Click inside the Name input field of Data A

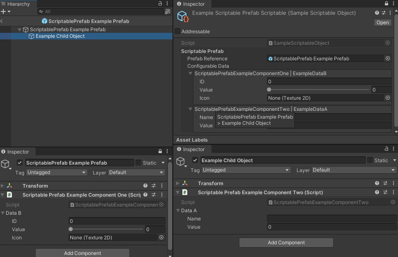(x=329, y=219)
